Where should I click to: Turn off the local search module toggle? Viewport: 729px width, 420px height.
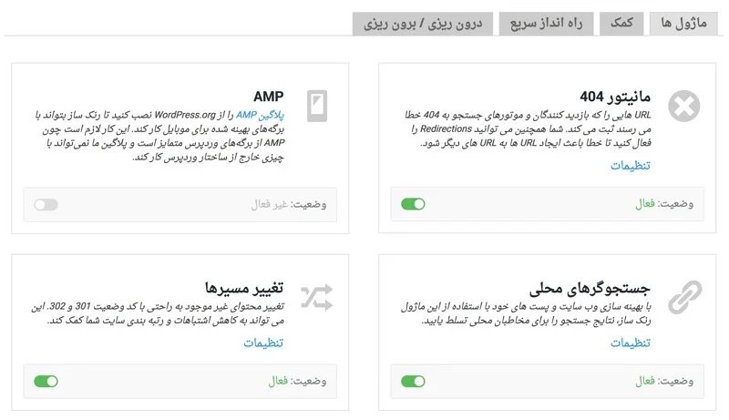[413, 382]
